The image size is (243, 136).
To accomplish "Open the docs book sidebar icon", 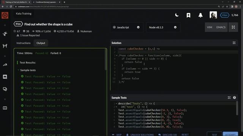I will click(x=5, y=108).
